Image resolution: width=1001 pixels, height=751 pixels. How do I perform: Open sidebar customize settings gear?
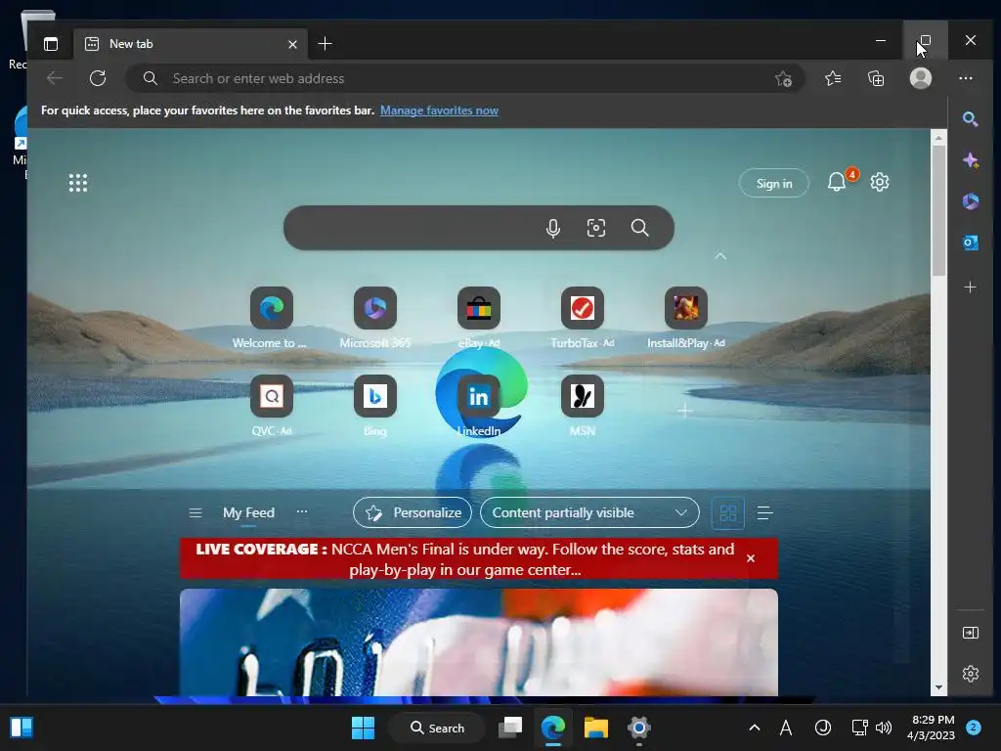click(971, 673)
